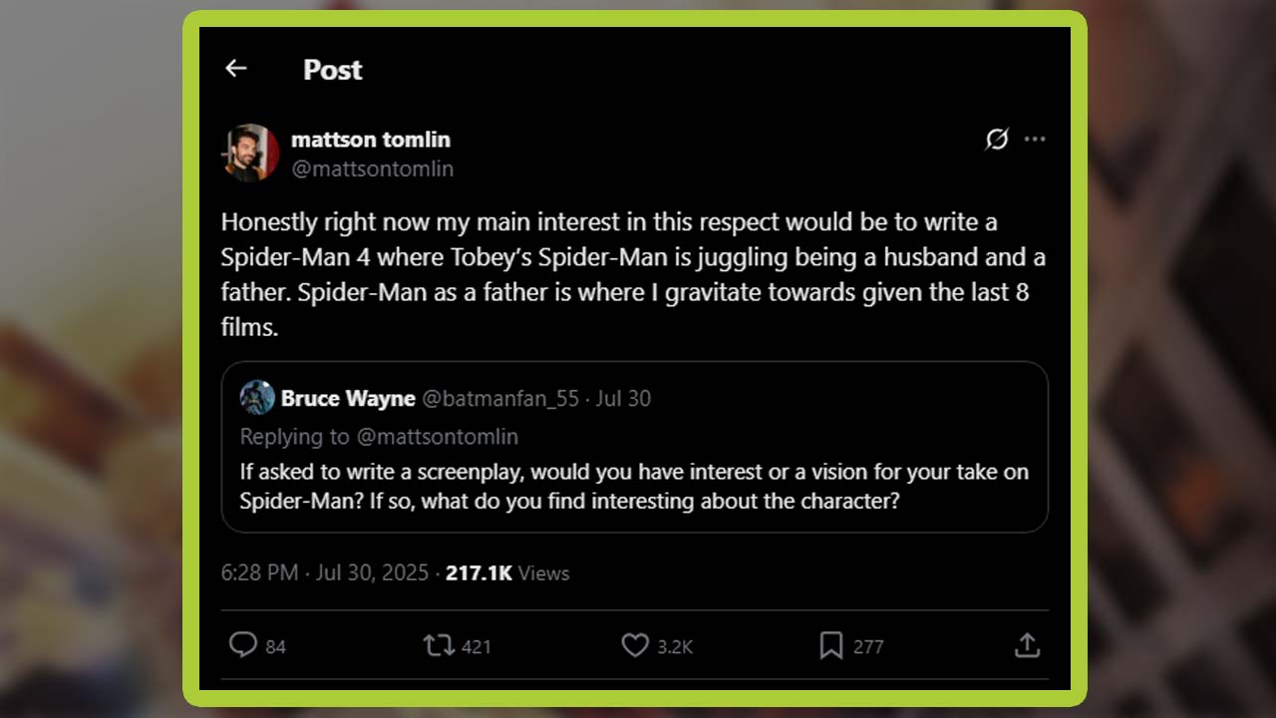1276x718 pixels.
Task: Open the three-dot more options menu
Action: point(1035,140)
